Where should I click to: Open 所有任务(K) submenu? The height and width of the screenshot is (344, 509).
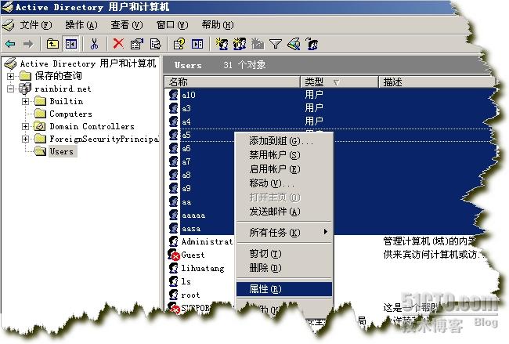284,232
